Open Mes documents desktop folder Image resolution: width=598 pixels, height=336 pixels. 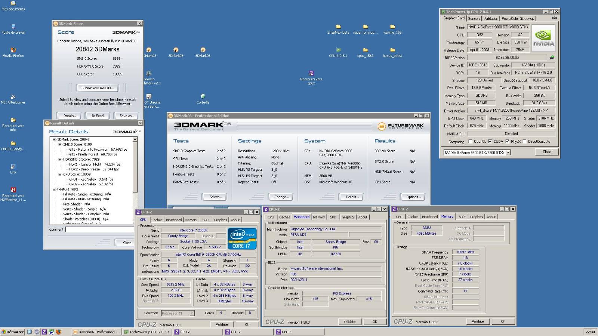tap(13, 6)
